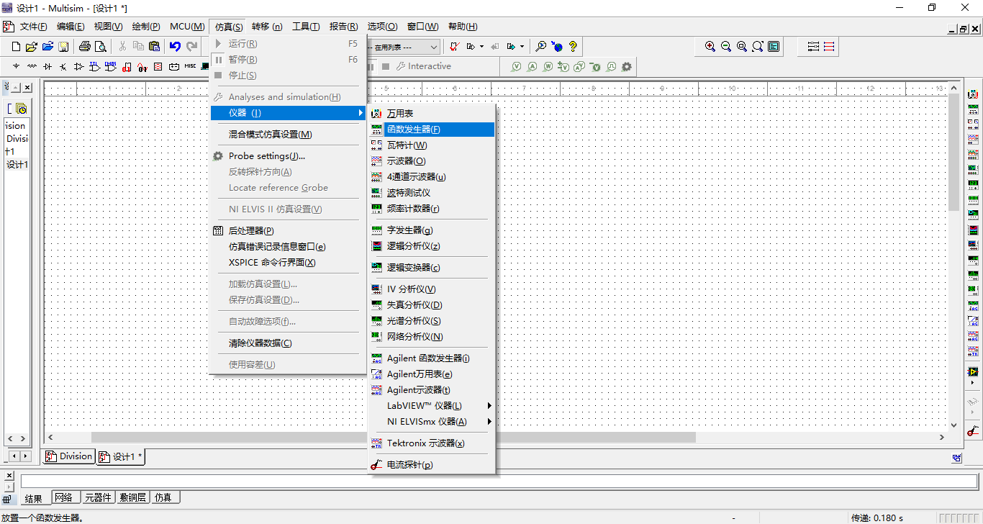Open the 帮助(H) menu
This screenshot has width=983, height=524.
(463, 27)
